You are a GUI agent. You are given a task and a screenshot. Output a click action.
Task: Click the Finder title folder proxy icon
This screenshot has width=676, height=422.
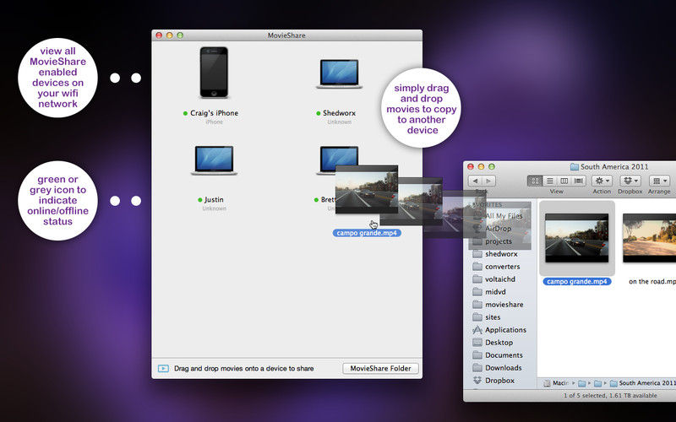coord(575,166)
